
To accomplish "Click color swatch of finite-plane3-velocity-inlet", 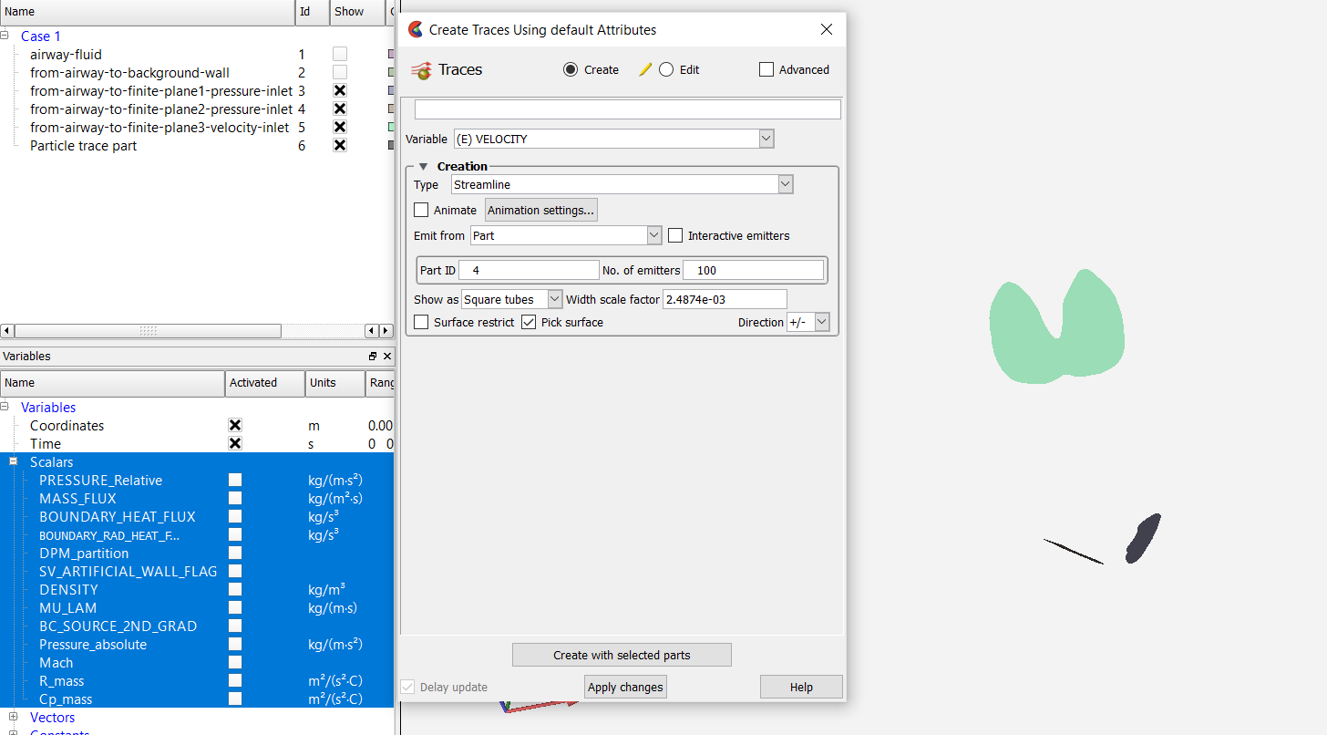I will pos(391,128).
